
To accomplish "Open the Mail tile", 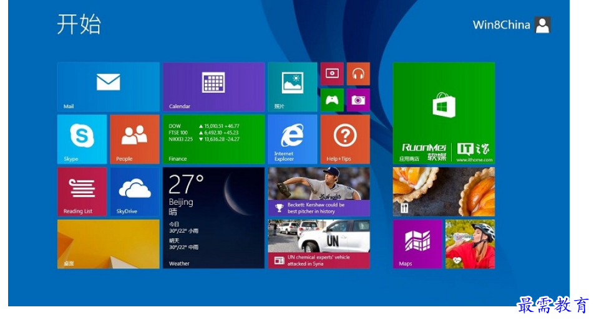I will click(x=109, y=87).
